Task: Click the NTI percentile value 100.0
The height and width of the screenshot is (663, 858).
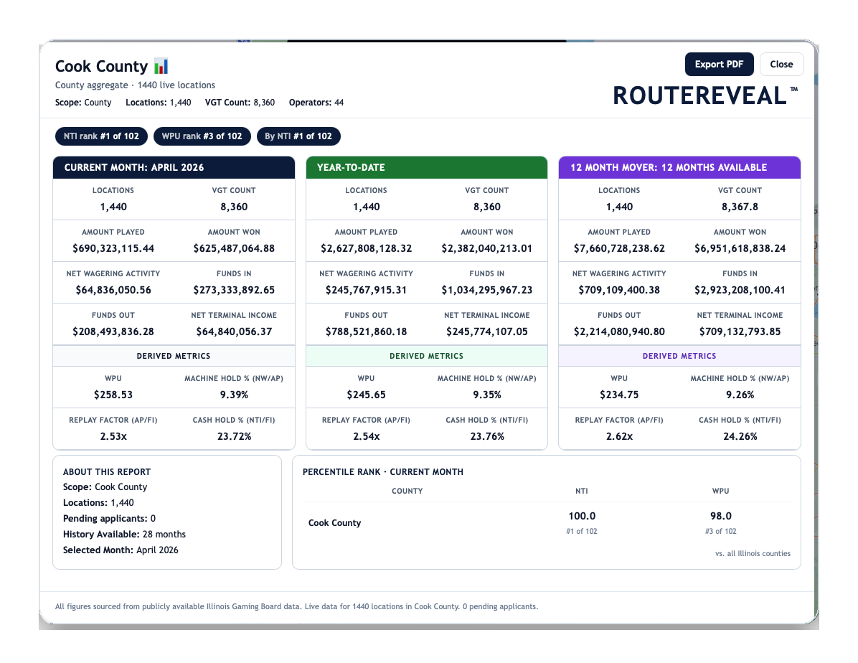Action: [x=582, y=517]
